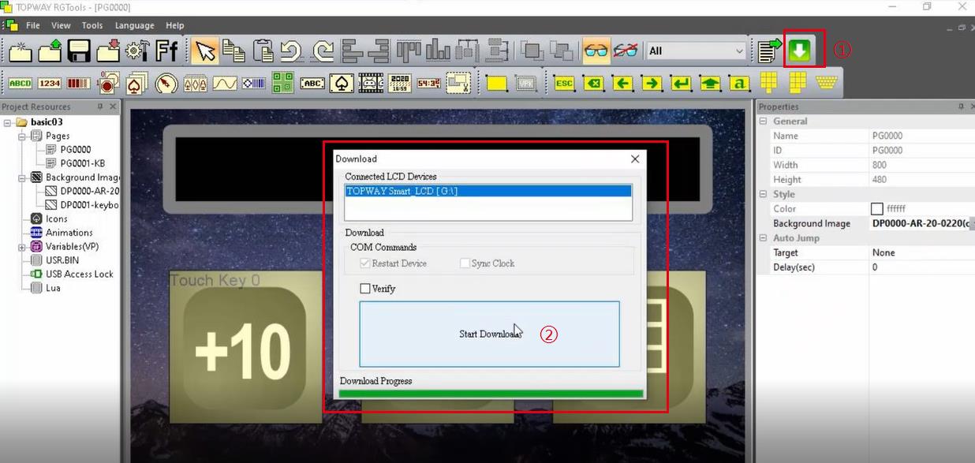Open the File menu

click(x=33, y=25)
